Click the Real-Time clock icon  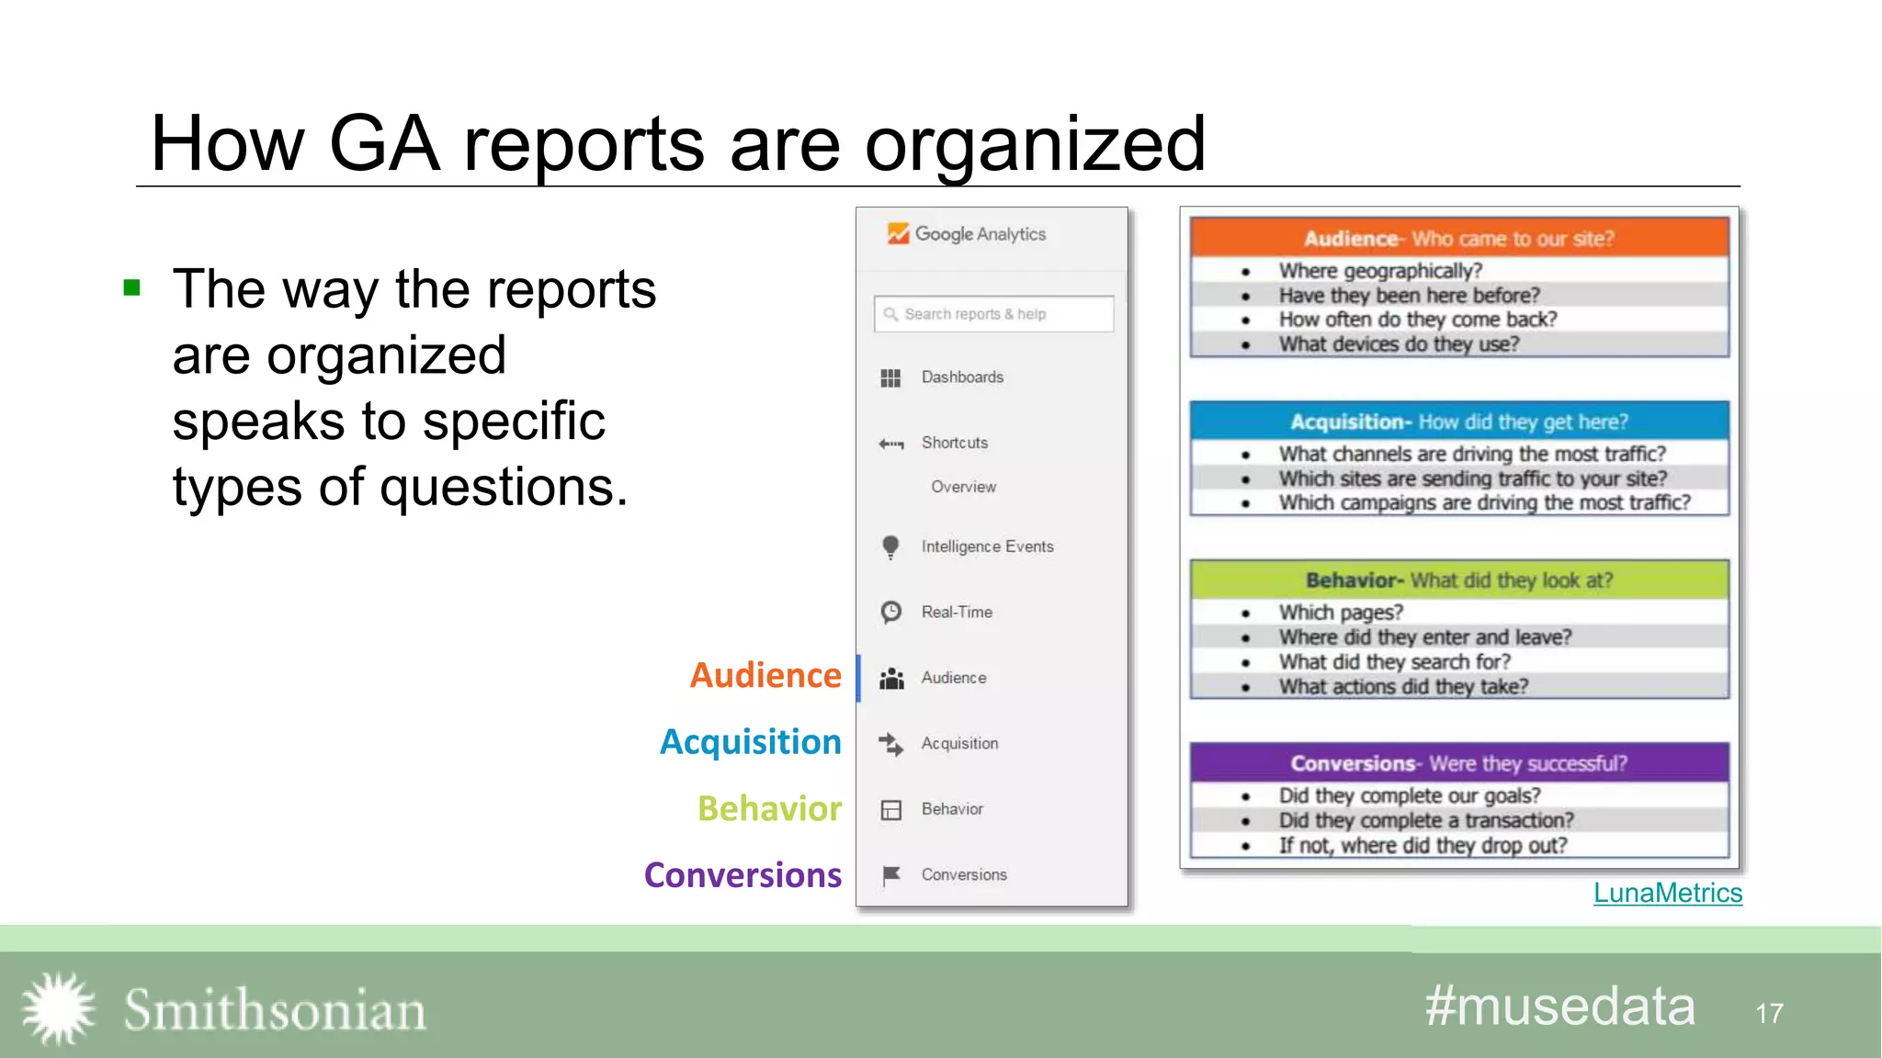tap(890, 612)
